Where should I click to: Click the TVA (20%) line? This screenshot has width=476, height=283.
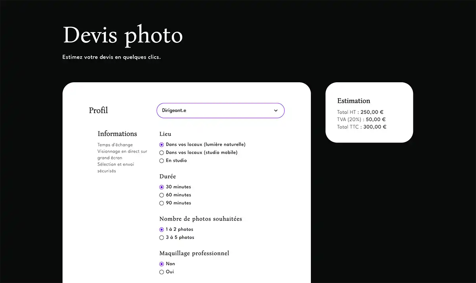coord(361,120)
